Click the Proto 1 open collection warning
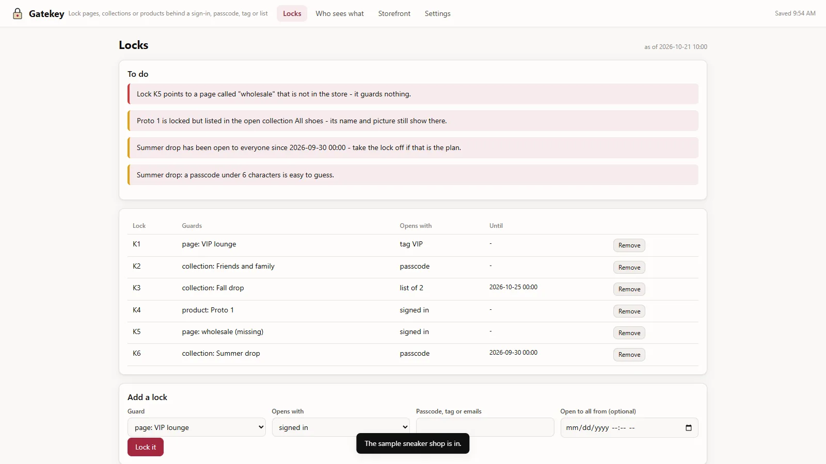The width and height of the screenshot is (826, 464). coord(413,121)
